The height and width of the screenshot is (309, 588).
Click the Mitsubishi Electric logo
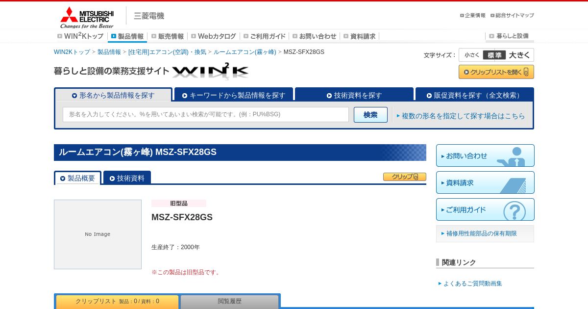87,17
